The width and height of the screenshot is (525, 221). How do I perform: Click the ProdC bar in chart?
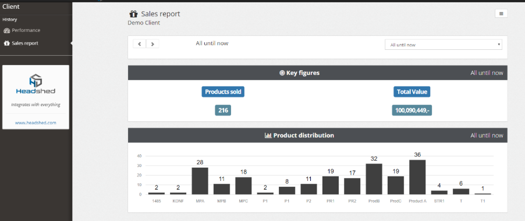[396, 185]
